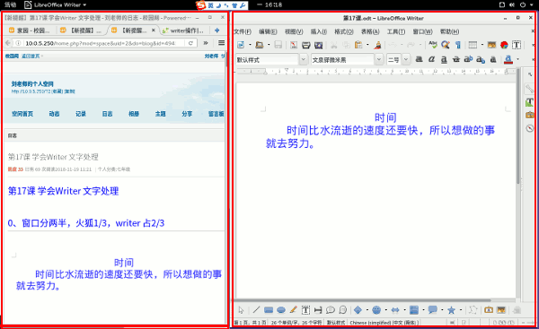Open the 日志 link in space navigation

point(107,114)
